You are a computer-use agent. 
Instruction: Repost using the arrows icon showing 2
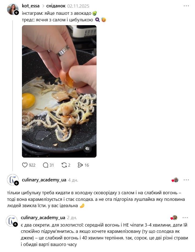coord(64,165)
